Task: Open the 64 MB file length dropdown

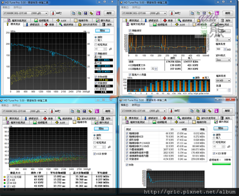Action: [x=223, y=80]
